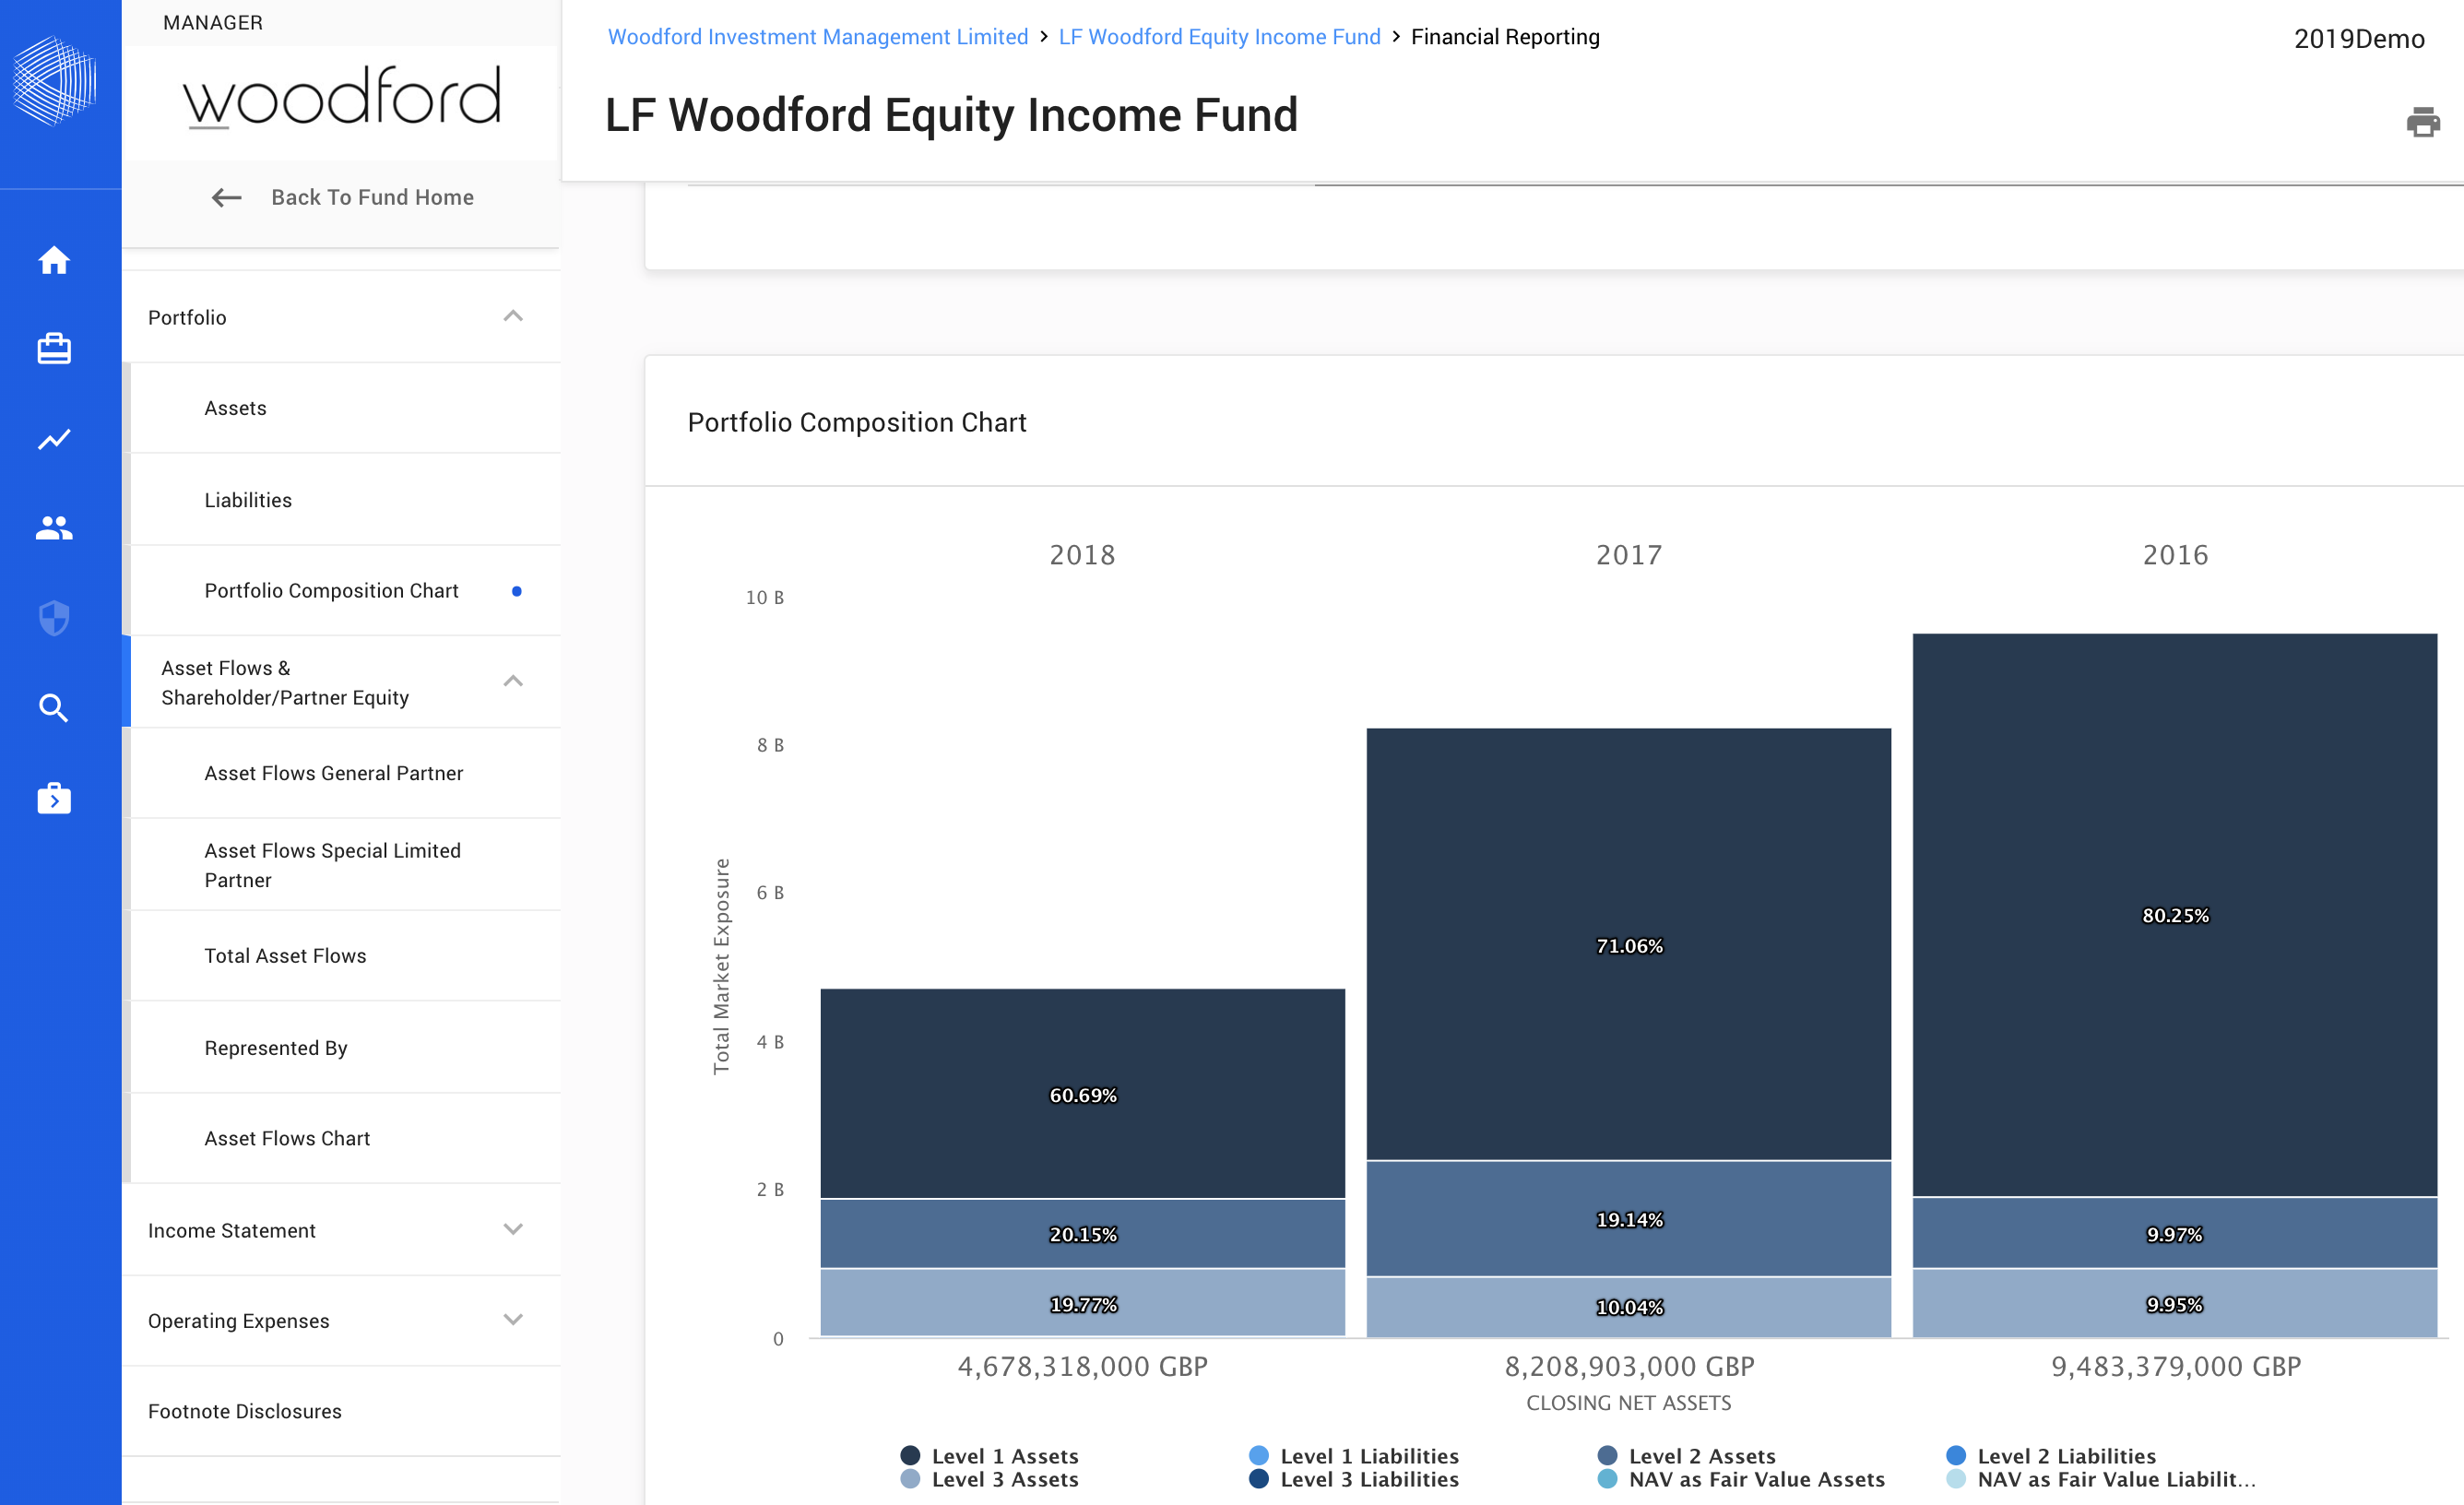Open Woodford Investment Management Limited breadcrumb
This screenshot has width=2464, height=1505.
(817, 37)
